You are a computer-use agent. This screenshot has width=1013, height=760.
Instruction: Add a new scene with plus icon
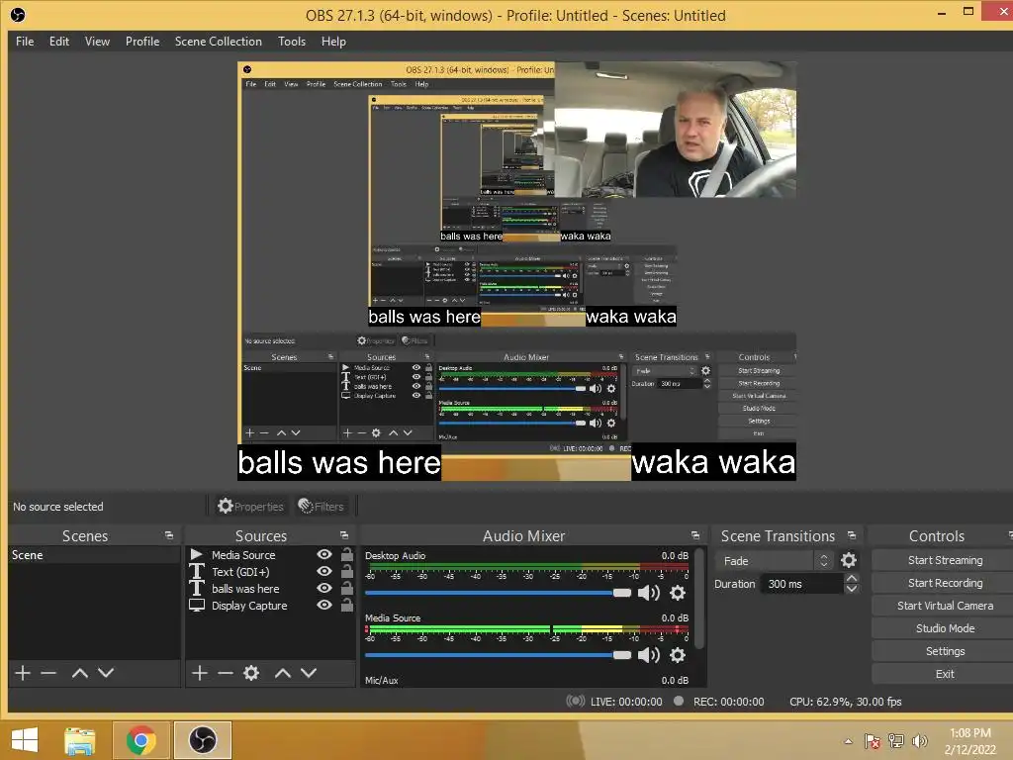[23, 673]
